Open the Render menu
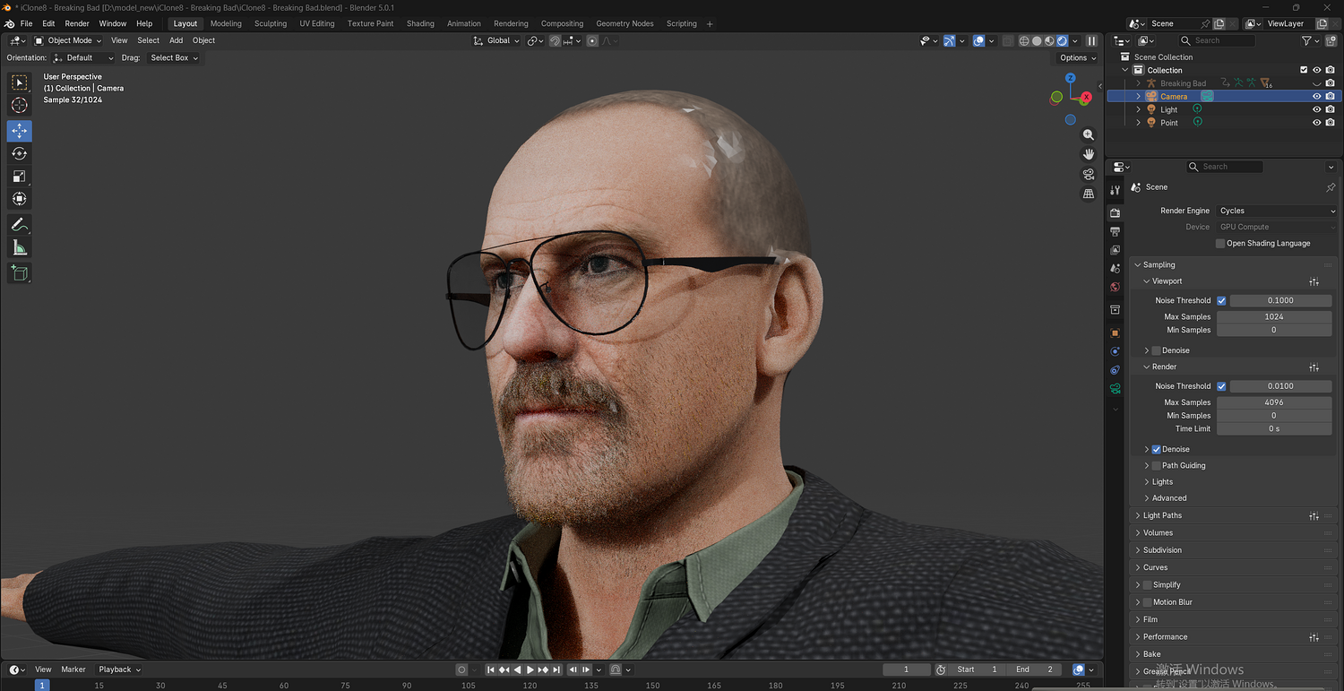Screen dimensions: 1344x691 coord(77,23)
